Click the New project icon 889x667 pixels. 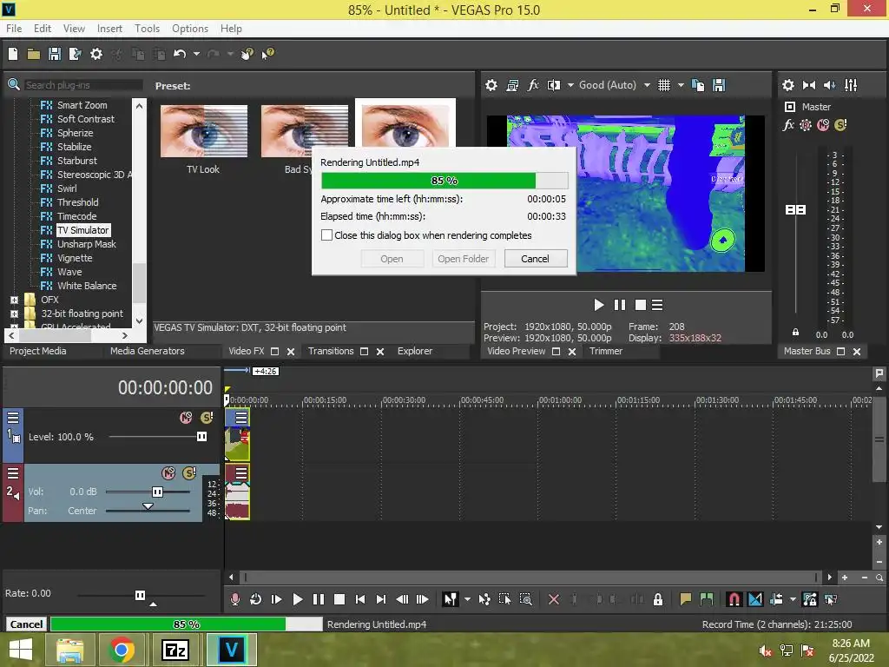click(x=13, y=54)
